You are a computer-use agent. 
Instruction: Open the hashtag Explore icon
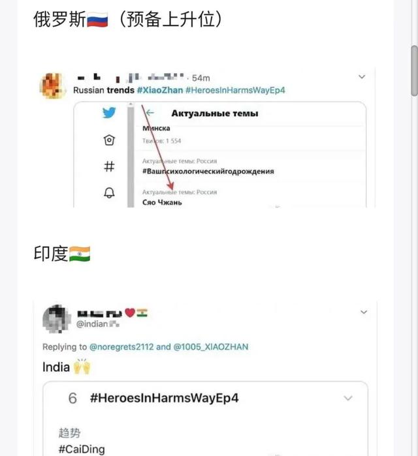pyautogui.click(x=109, y=166)
